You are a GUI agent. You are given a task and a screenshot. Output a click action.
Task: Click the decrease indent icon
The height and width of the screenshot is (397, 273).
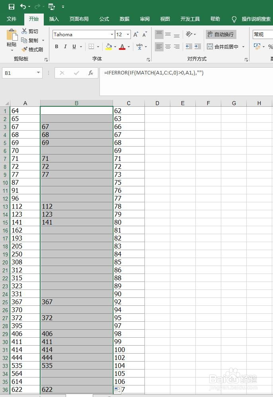tap(189, 46)
